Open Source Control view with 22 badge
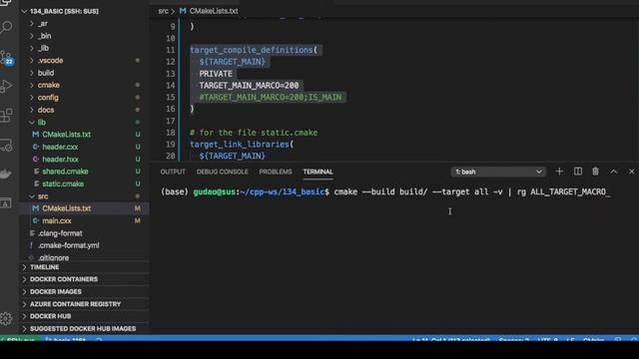The image size is (639, 359). [7, 57]
